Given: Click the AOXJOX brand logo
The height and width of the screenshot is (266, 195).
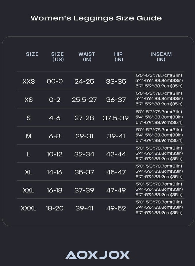Looking at the screenshot, I should click(x=97, y=255).
